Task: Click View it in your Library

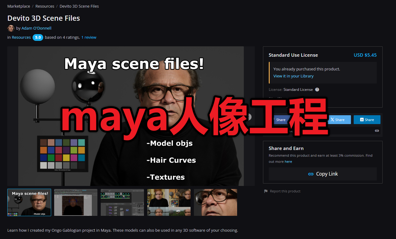Action: point(293,76)
